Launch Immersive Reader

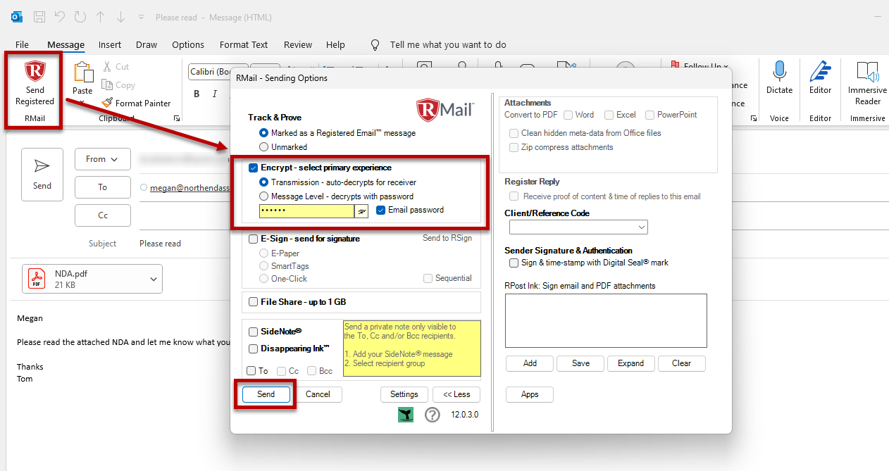(867, 83)
